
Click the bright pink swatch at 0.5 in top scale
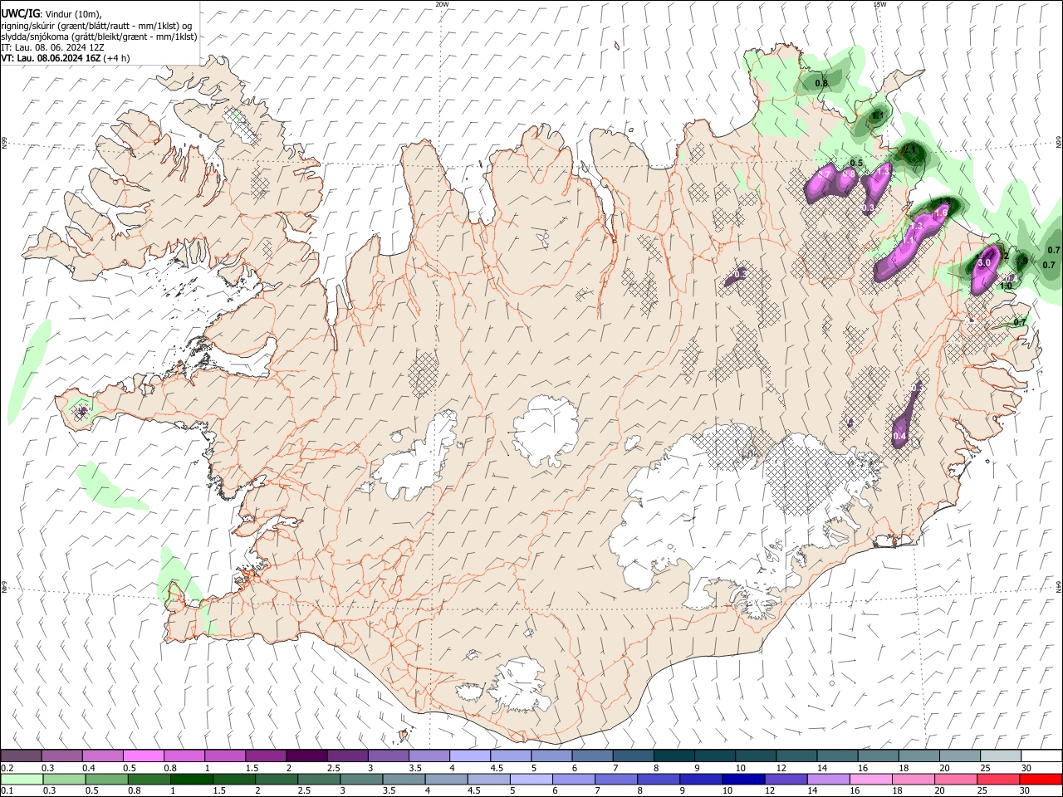(143, 755)
